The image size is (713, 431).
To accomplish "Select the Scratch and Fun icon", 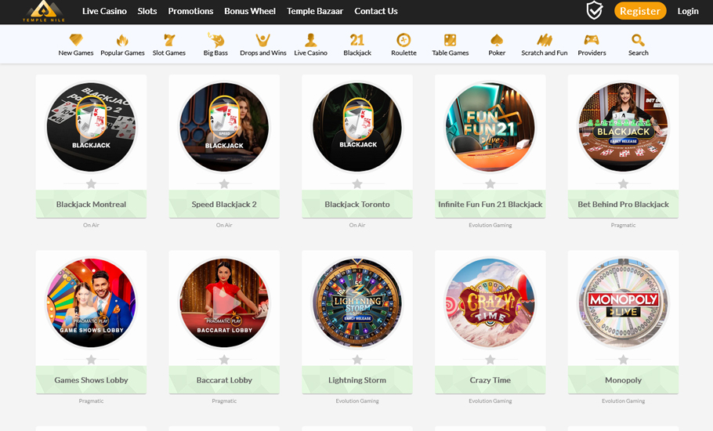I will pos(545,40).
